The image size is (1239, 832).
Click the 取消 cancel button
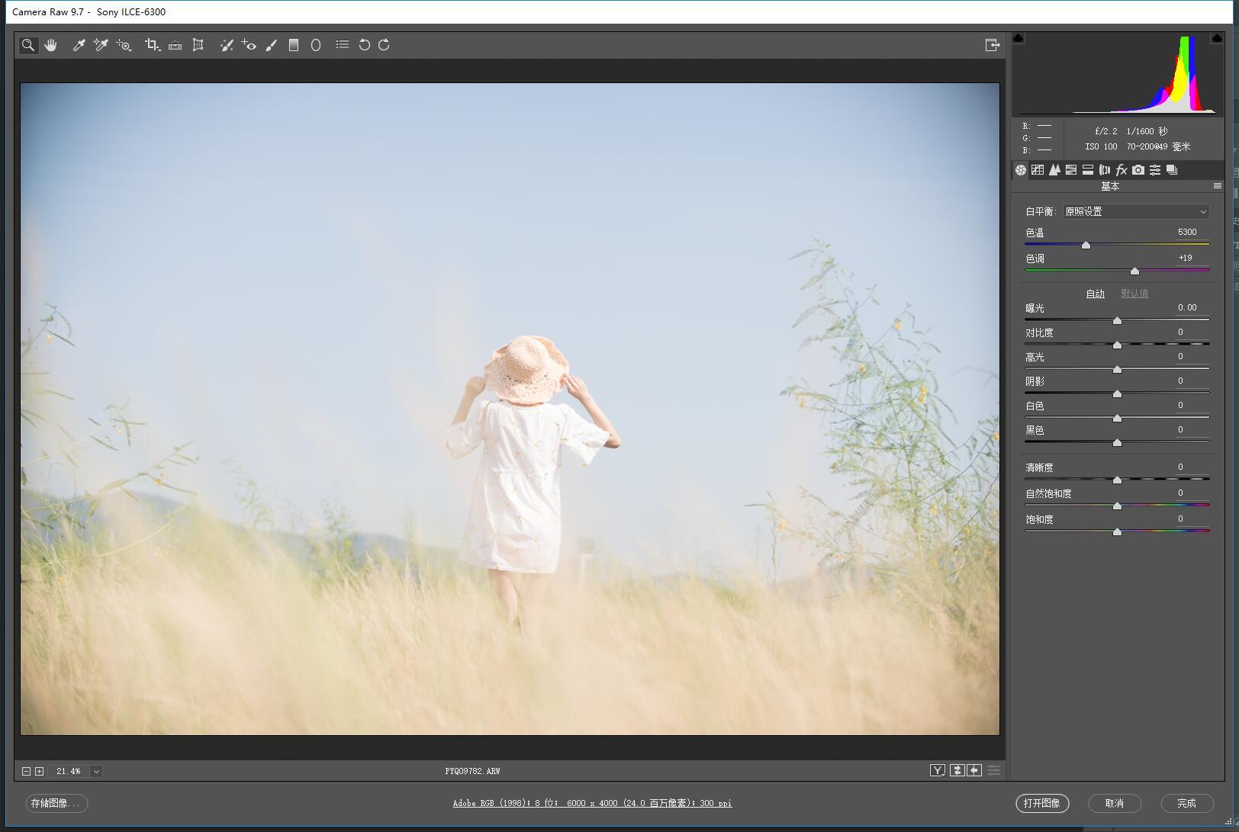[1115, 803]
